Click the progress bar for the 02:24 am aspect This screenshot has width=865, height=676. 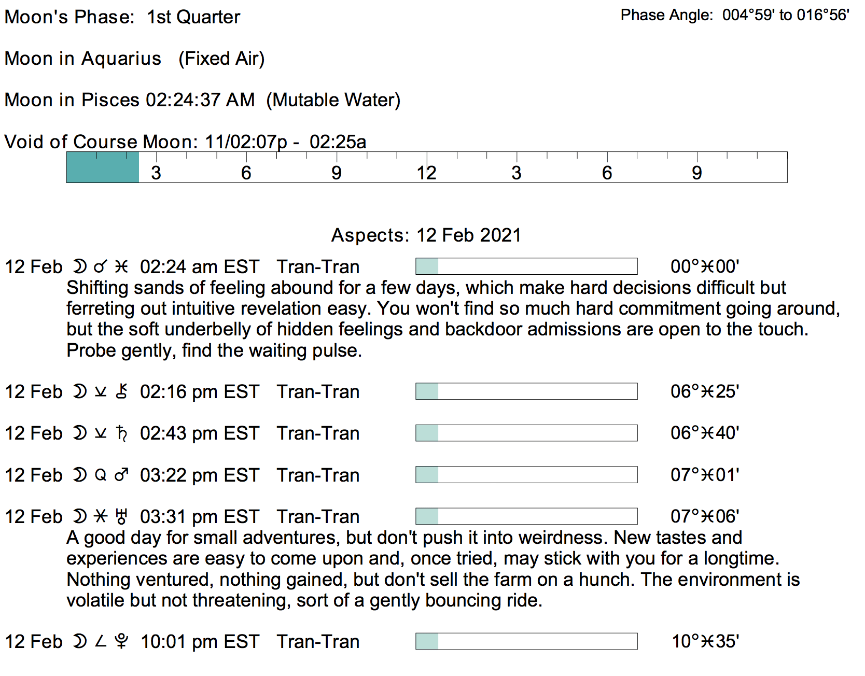(526, 266)
